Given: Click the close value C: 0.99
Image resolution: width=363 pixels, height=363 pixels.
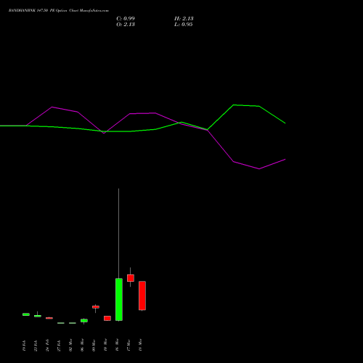Looking at the screenshot, I should click(126, 19).
